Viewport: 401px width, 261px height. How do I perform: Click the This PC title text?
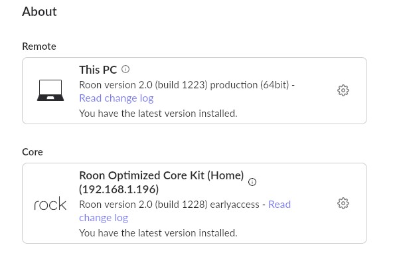coord(98,70)
